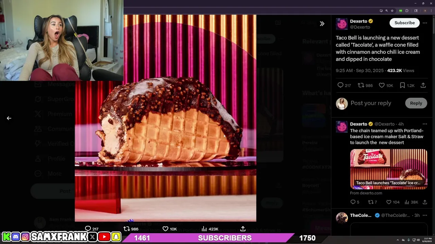Click the Reply button
Image resolution: width=435 pixels, height=244 pixels.
tap(416, 103)
